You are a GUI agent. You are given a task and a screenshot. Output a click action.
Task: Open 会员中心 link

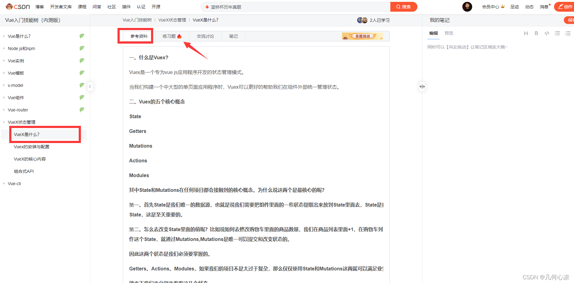(493, 7)
